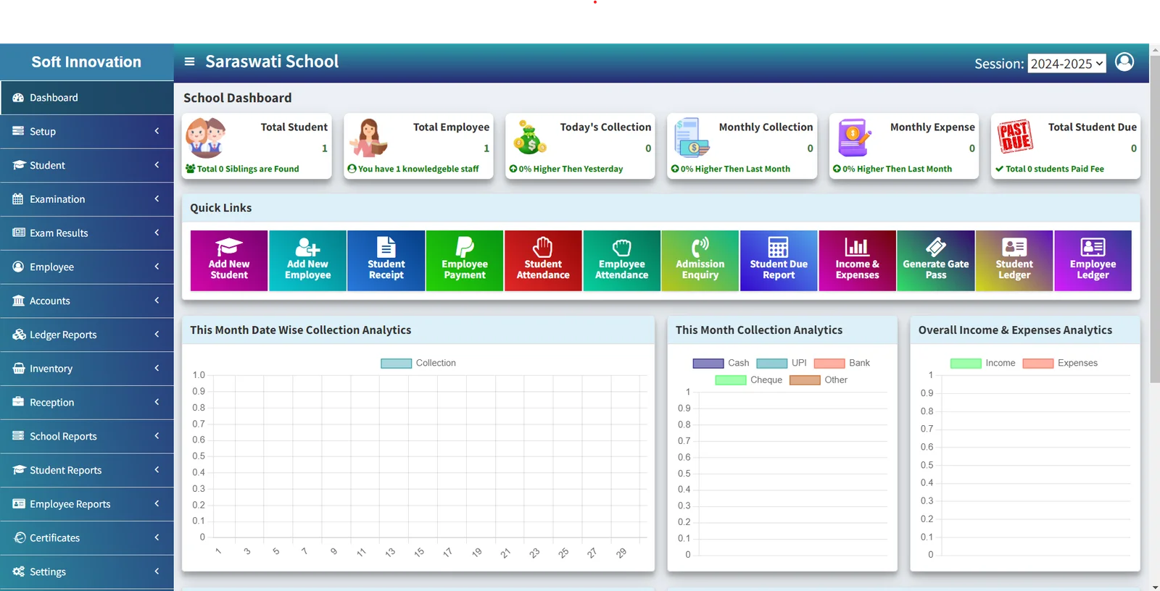Expand the Student menu chevron
This screenshot has height=591, width=1160.
point(157,165)
